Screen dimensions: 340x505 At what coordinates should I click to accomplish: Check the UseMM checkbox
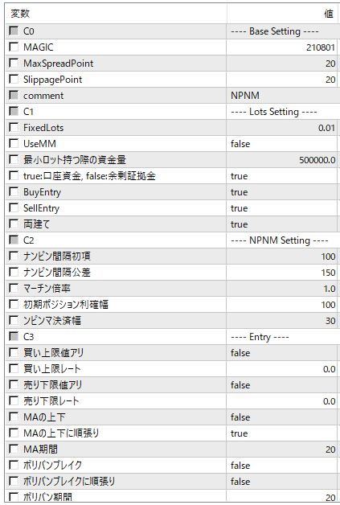pyautogui.click(x=14, y=144)
